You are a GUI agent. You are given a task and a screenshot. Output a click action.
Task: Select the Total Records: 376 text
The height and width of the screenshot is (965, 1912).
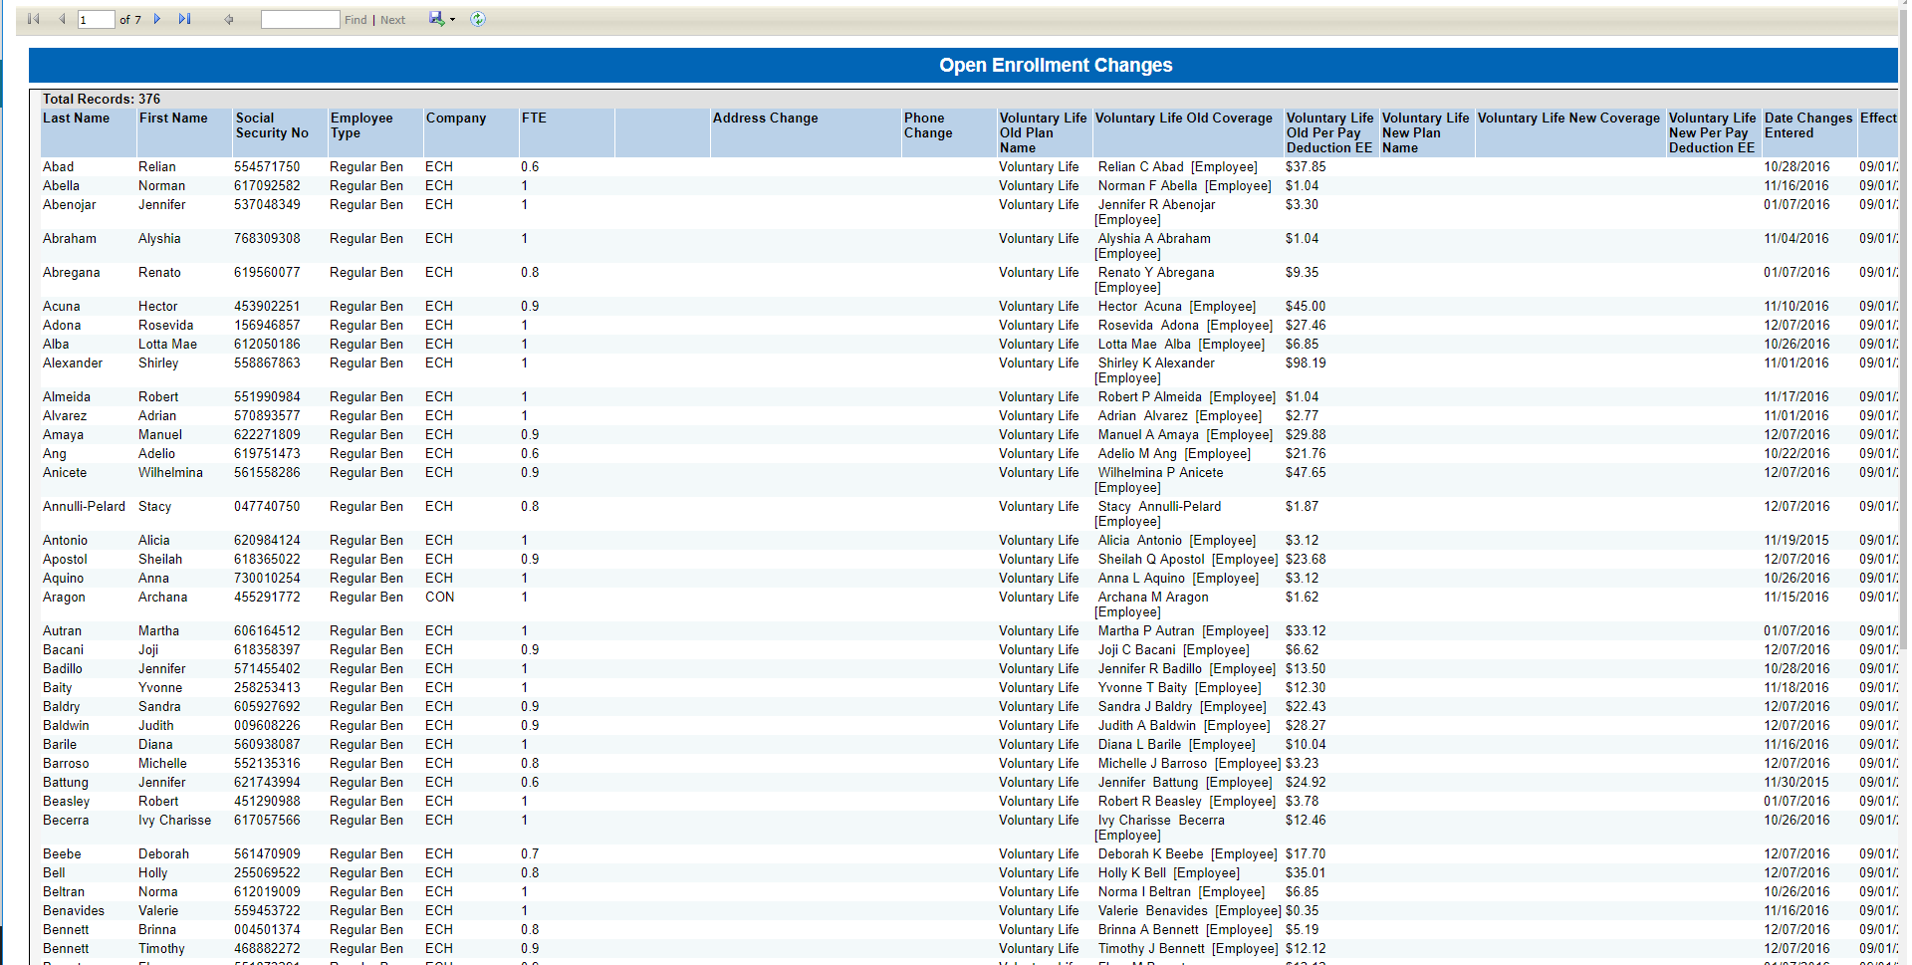(102, 99)
